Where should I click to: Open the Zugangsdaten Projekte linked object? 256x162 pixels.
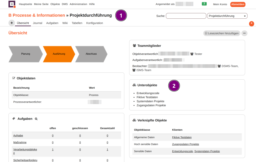point(185,144)
